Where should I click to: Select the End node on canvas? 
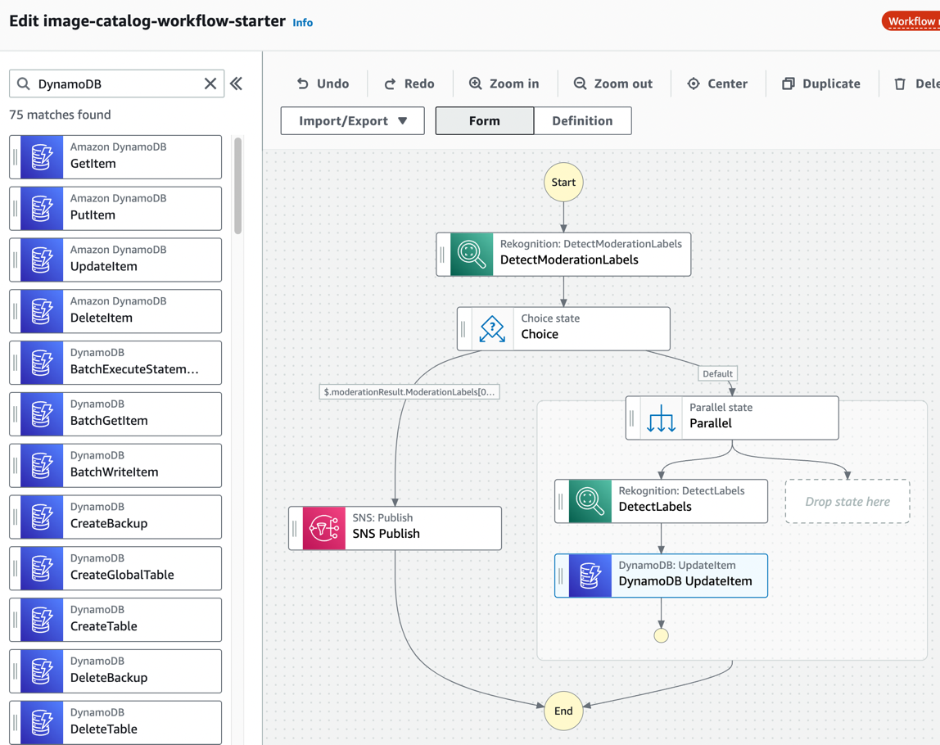click(563, 711)
